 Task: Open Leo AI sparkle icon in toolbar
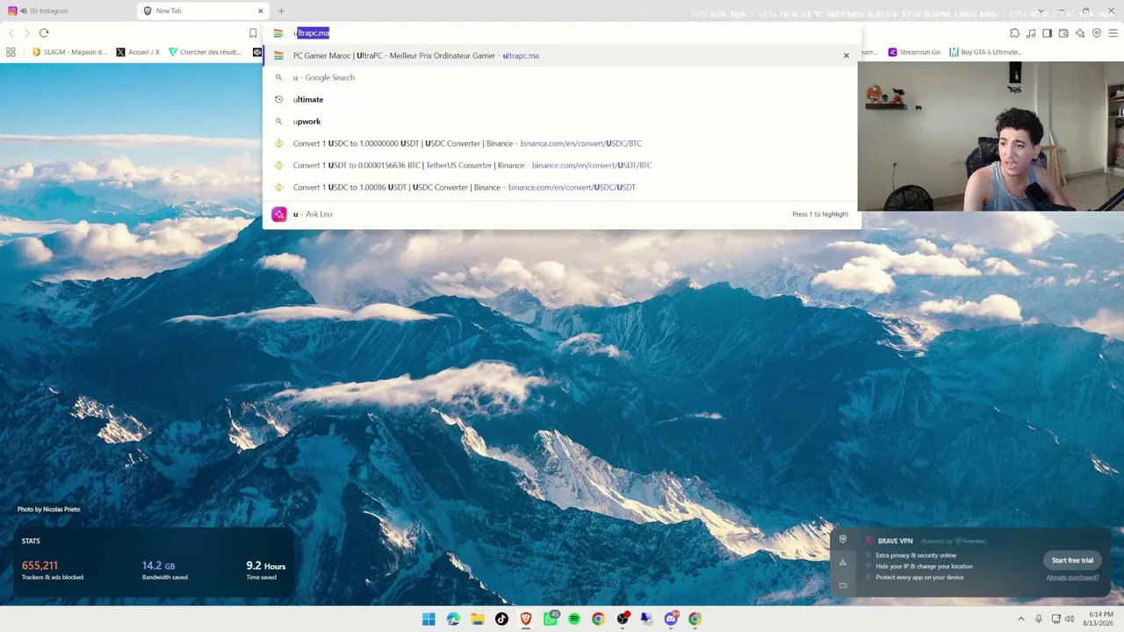pyautogui.click(x=1080, y=33)
